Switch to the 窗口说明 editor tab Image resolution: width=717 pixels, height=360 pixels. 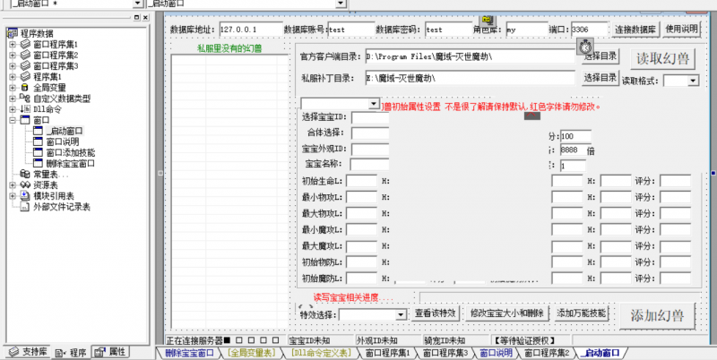[x=497, y=353]
